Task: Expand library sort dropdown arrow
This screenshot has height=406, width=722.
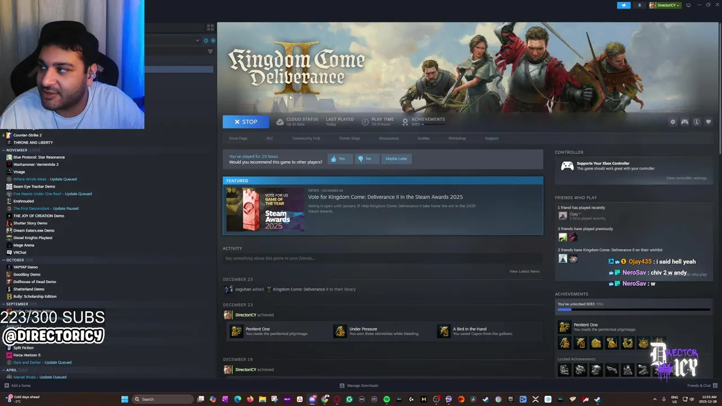Action: pos(197,41)
